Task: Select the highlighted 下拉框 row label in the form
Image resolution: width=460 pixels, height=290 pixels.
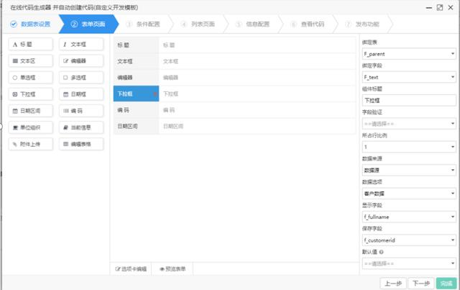Action: (136, 94)
